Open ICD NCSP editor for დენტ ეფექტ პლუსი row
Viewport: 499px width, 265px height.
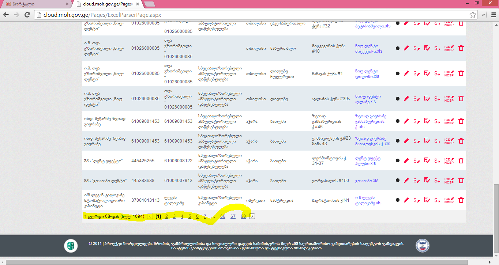(x=449, y=161)
